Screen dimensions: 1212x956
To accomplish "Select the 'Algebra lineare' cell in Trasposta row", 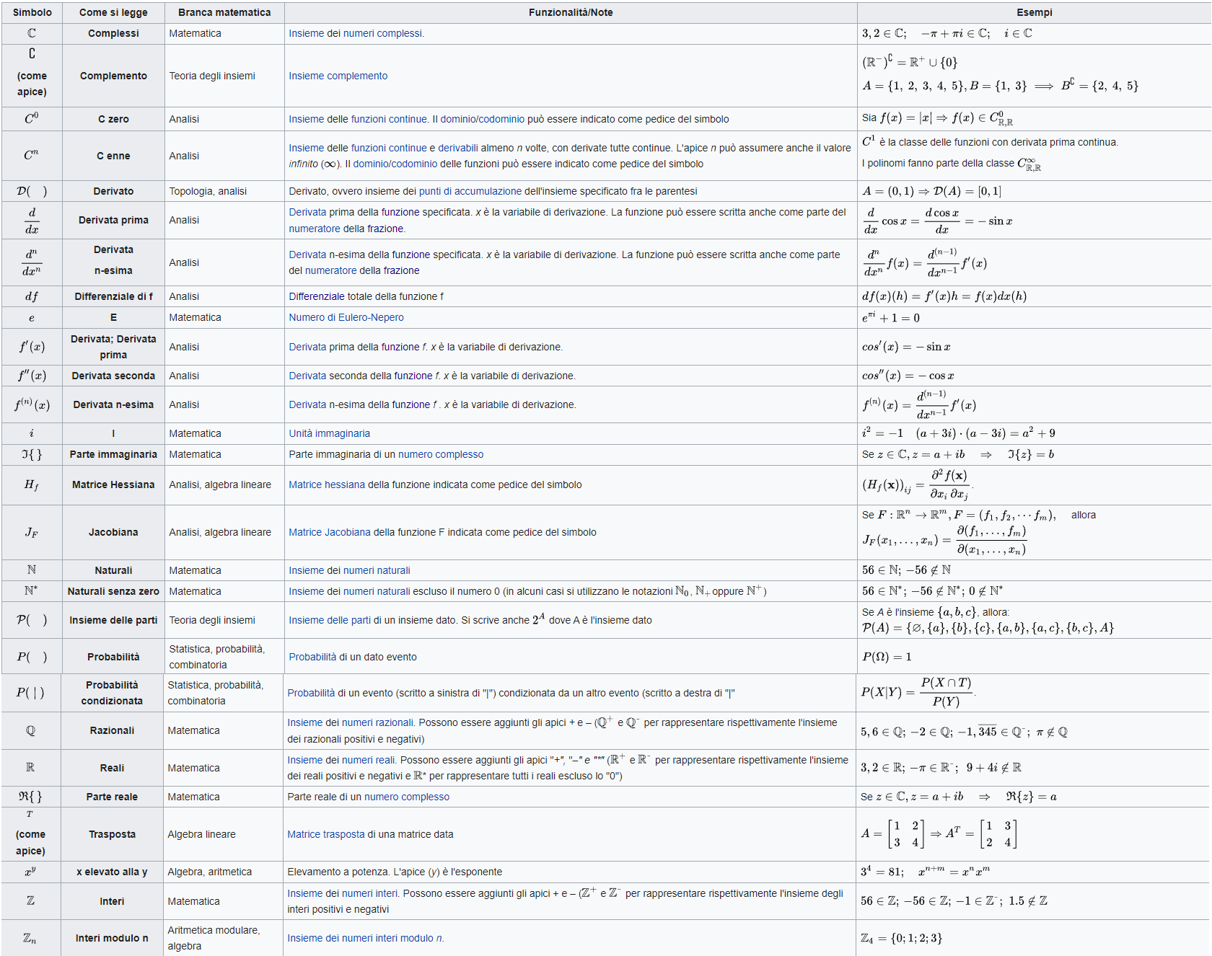I will point(223,834).
